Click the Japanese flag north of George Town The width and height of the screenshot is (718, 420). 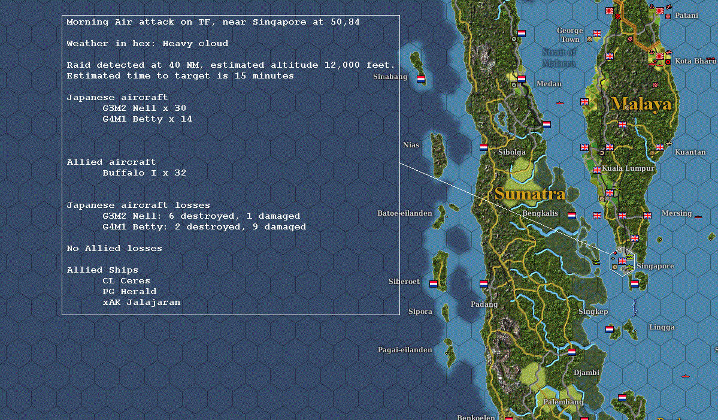(x=610, y=11)
